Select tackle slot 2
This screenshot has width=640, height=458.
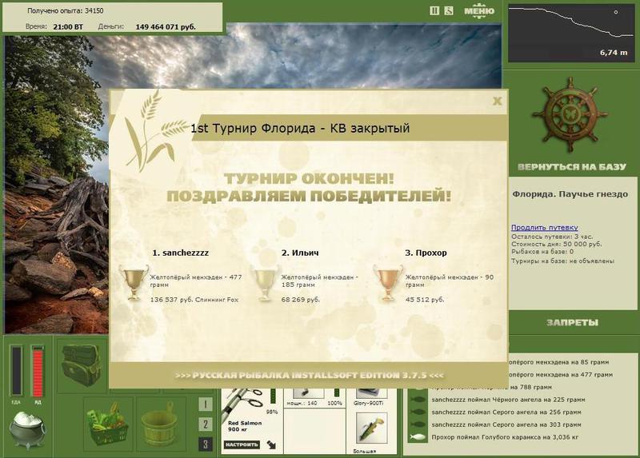[206, 424]
